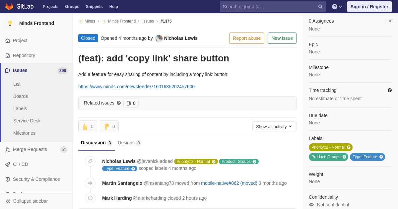The height and width of the screenshot is (209, 398).
Task: Click #1375 issue breadcrumb
Action: (166, 21)
